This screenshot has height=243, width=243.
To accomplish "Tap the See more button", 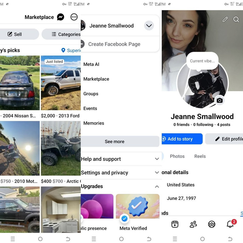I will tap(120, 141).
